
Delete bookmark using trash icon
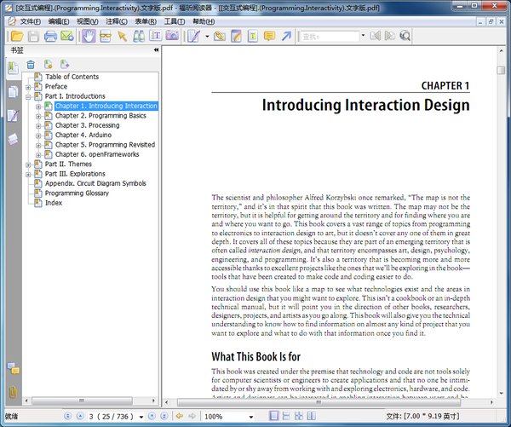tap(31, 64)
